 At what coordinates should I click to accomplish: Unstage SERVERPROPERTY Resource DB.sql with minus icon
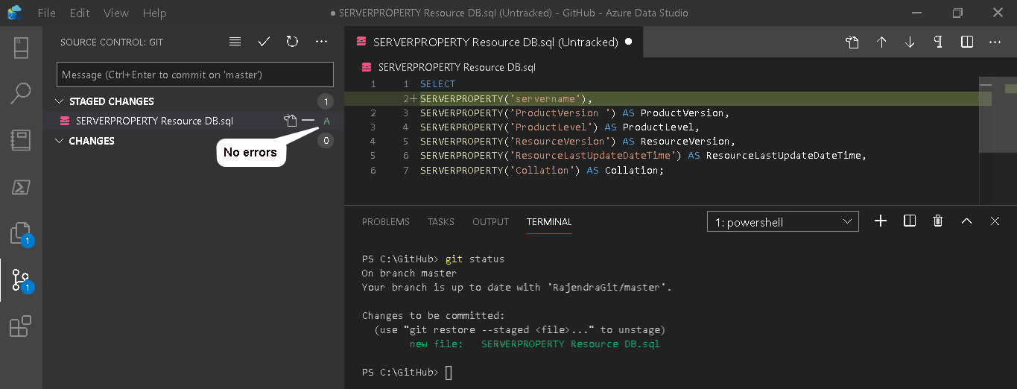[308, 121]
